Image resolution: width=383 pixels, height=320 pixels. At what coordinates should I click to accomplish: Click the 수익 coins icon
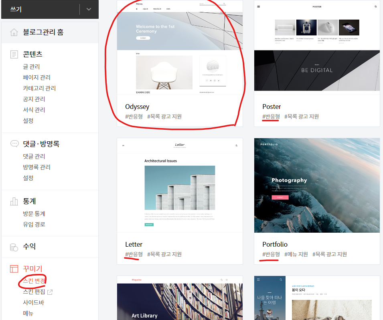14,247
